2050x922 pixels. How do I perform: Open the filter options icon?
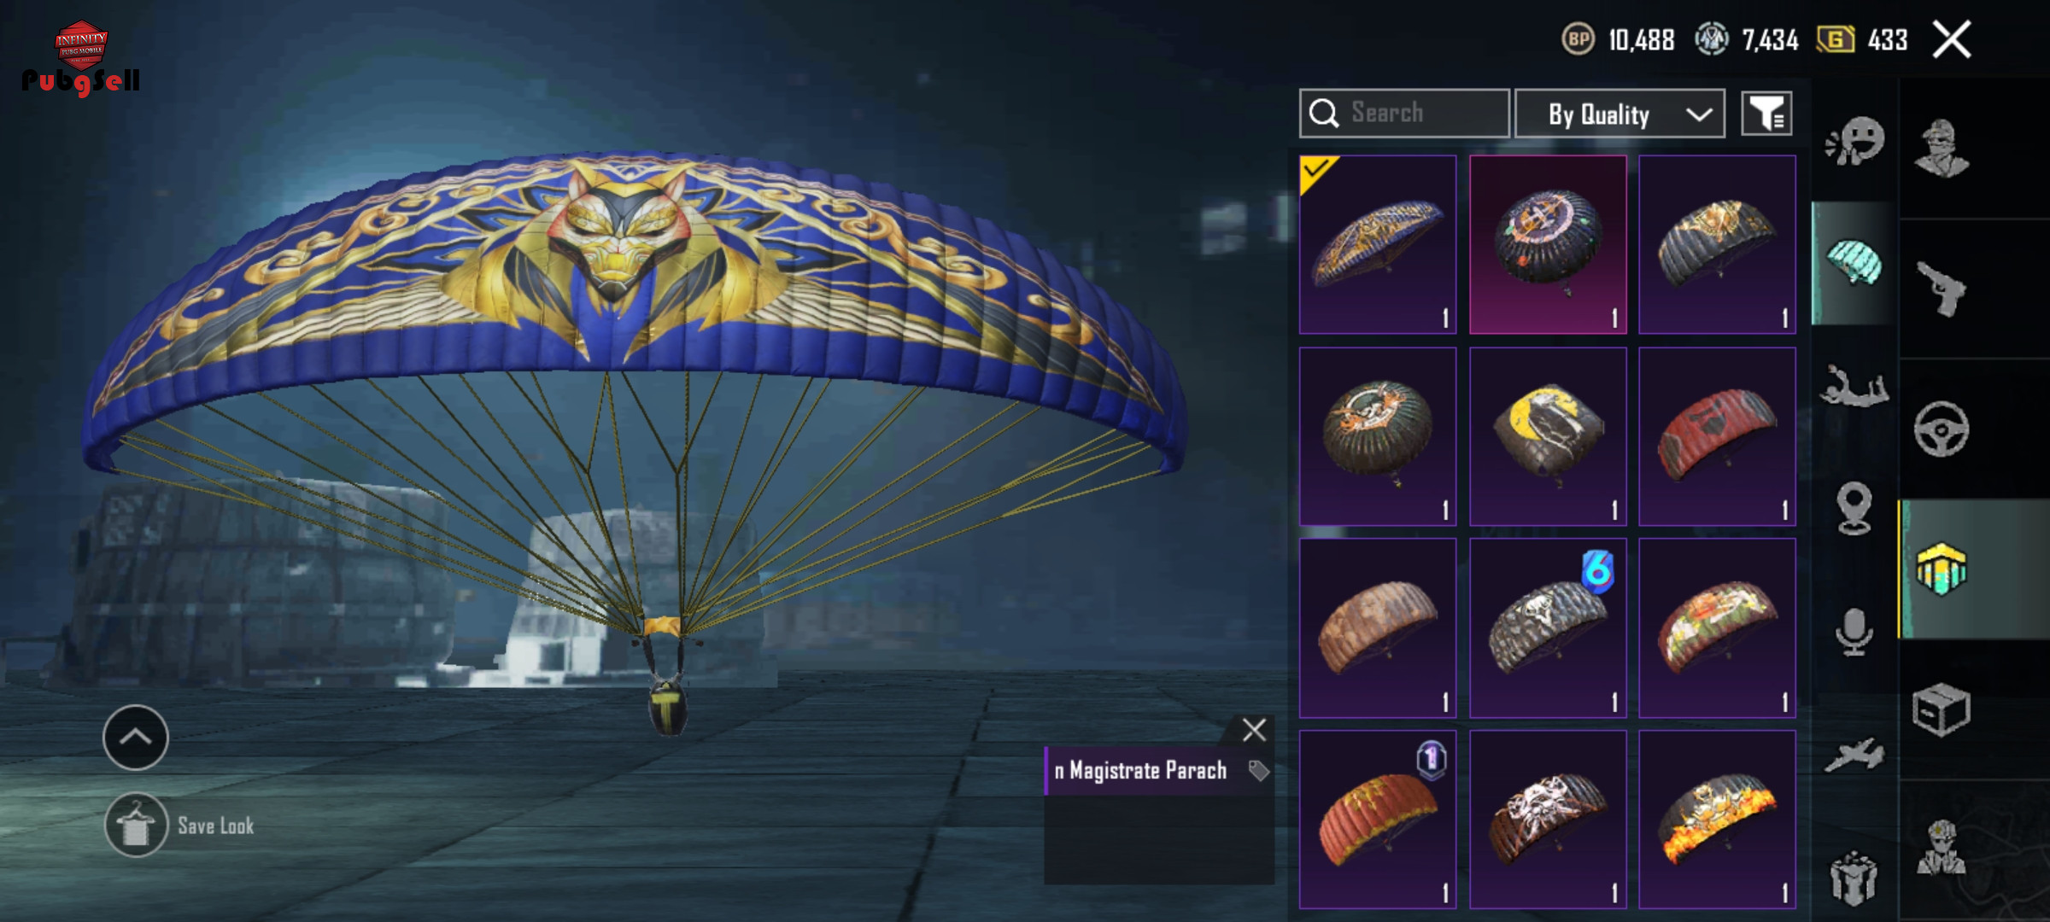pyautogui.click(x=1766, y=114)
